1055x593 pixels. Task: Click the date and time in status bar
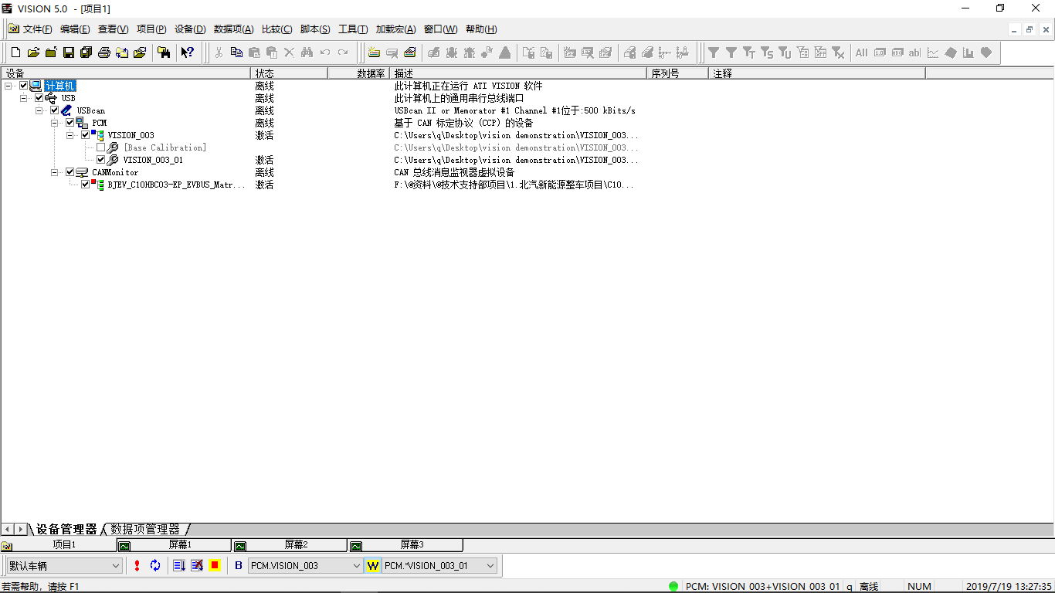pos(1009,587)
